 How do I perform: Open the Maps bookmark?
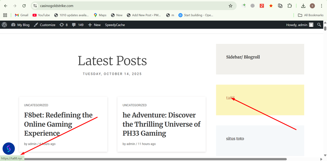(100, 15)
